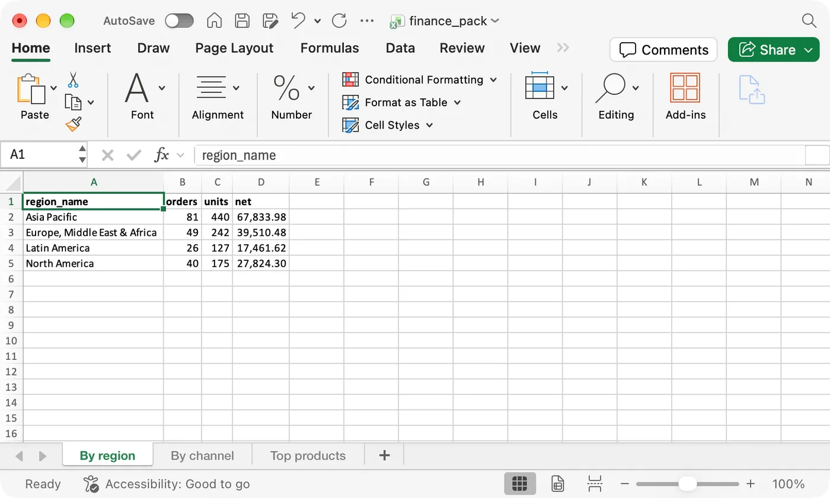Screen dimensions: 830x498
Task: Switch to the By channel sheet tab
Action: click(202, 456)
